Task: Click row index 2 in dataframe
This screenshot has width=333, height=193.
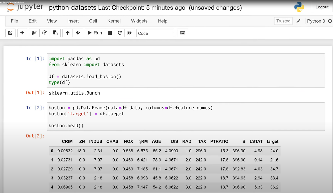Action: point(52,169)
